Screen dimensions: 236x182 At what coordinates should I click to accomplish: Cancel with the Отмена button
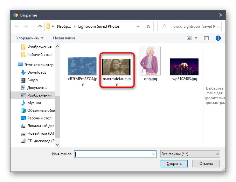[206, 164]
